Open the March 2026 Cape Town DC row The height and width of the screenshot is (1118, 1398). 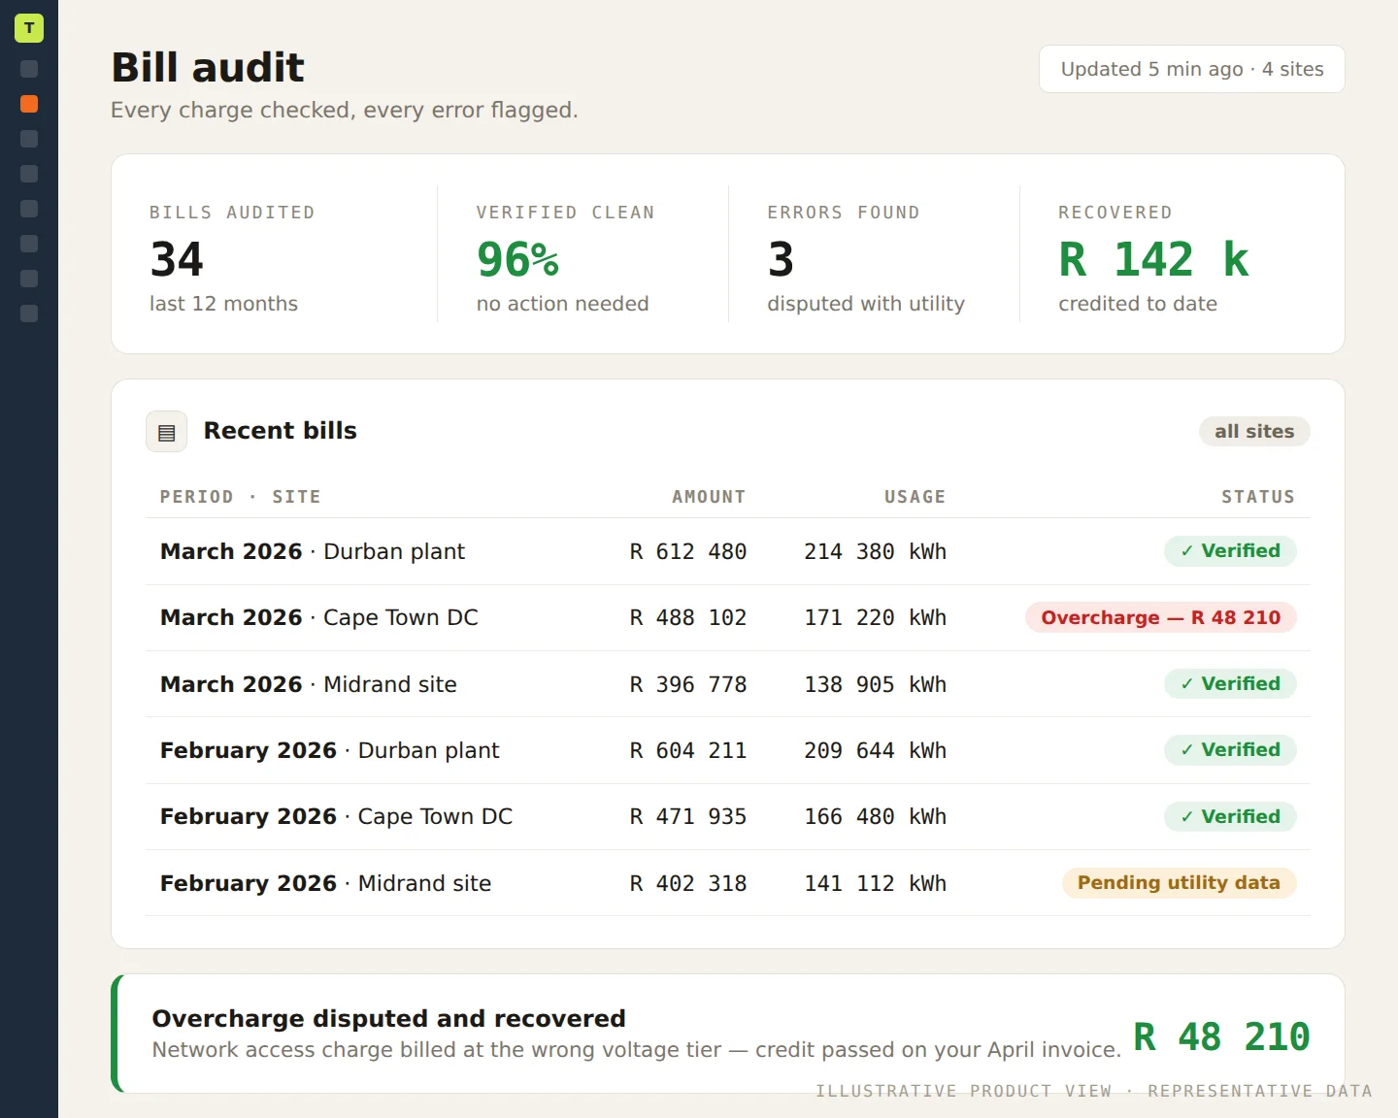[728, 617]
